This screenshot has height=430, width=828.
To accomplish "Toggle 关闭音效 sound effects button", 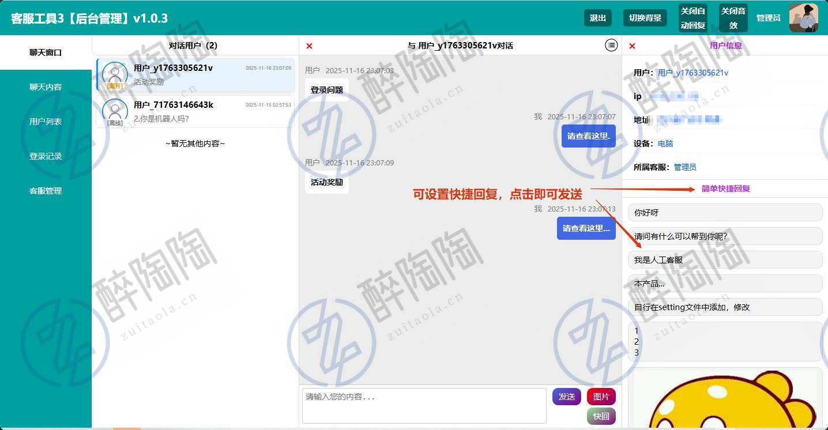I will (x=733, y=18).
